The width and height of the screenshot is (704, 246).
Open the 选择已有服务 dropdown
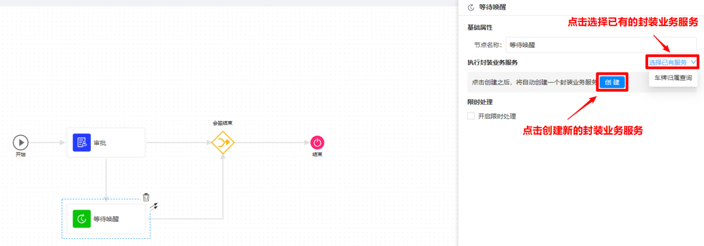coord(668,62)
